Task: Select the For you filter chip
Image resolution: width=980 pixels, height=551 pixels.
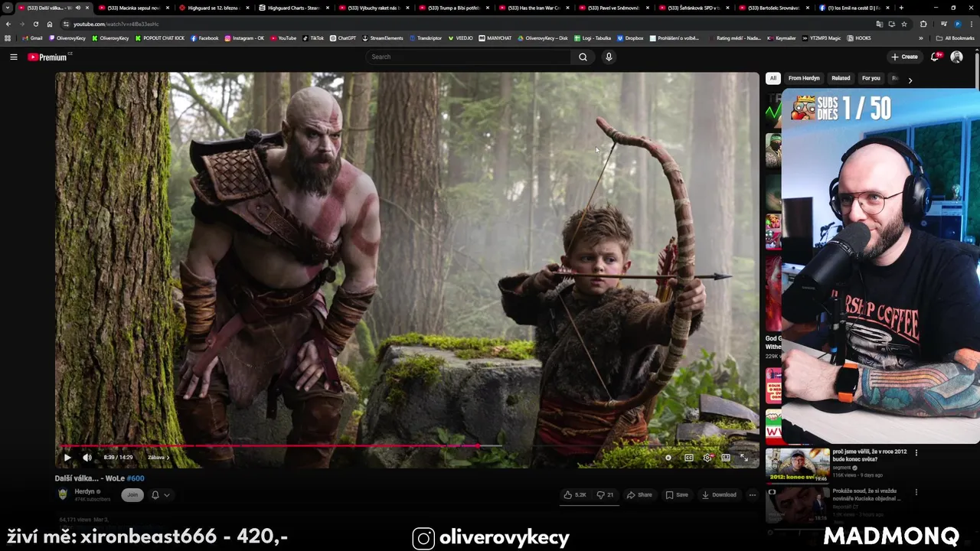Action: (871, 78)
